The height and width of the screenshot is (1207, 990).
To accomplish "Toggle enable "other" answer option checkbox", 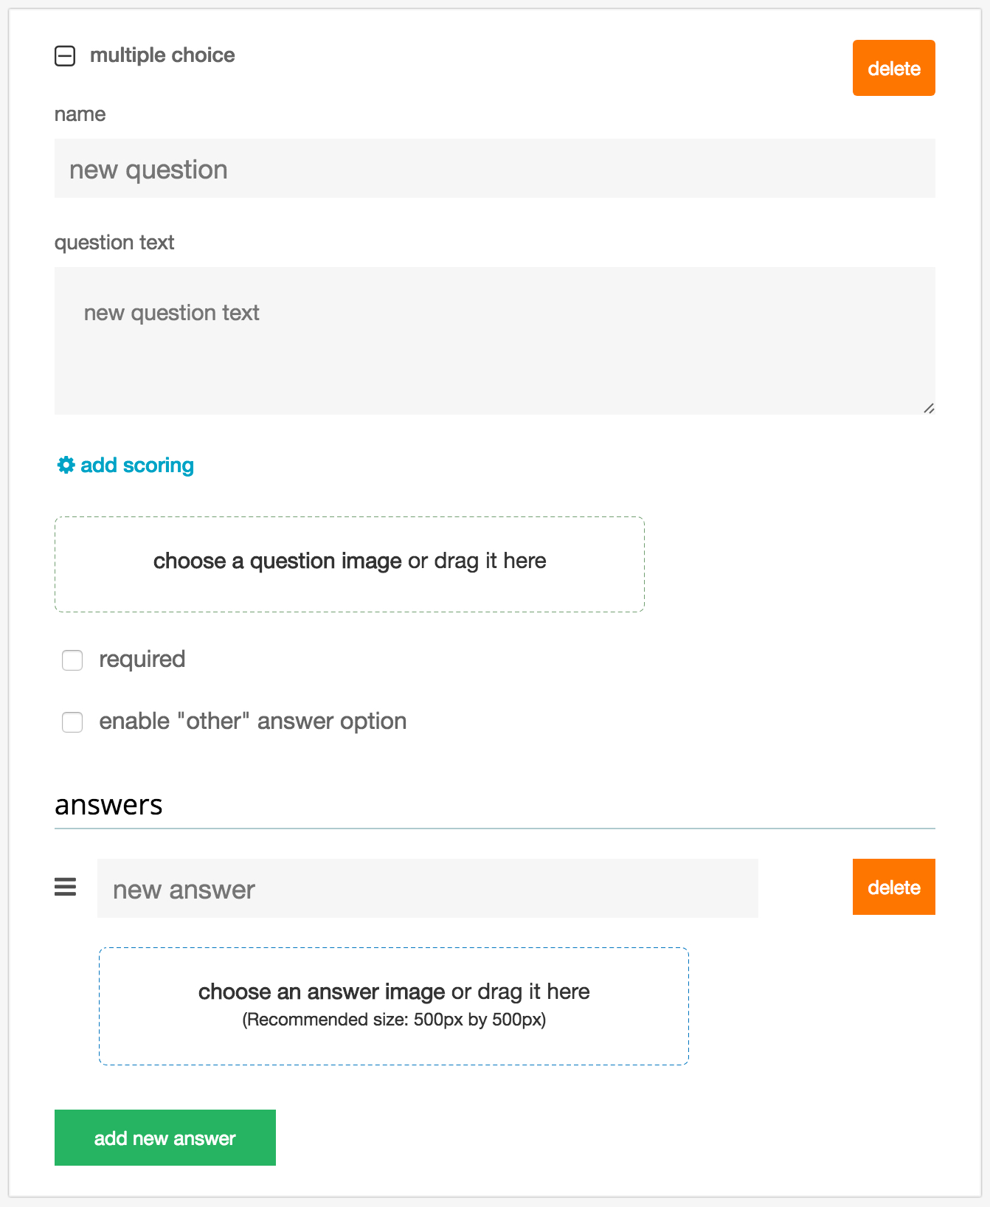I will (72, 722).
